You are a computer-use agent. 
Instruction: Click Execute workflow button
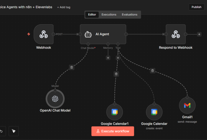pos(113,131)
